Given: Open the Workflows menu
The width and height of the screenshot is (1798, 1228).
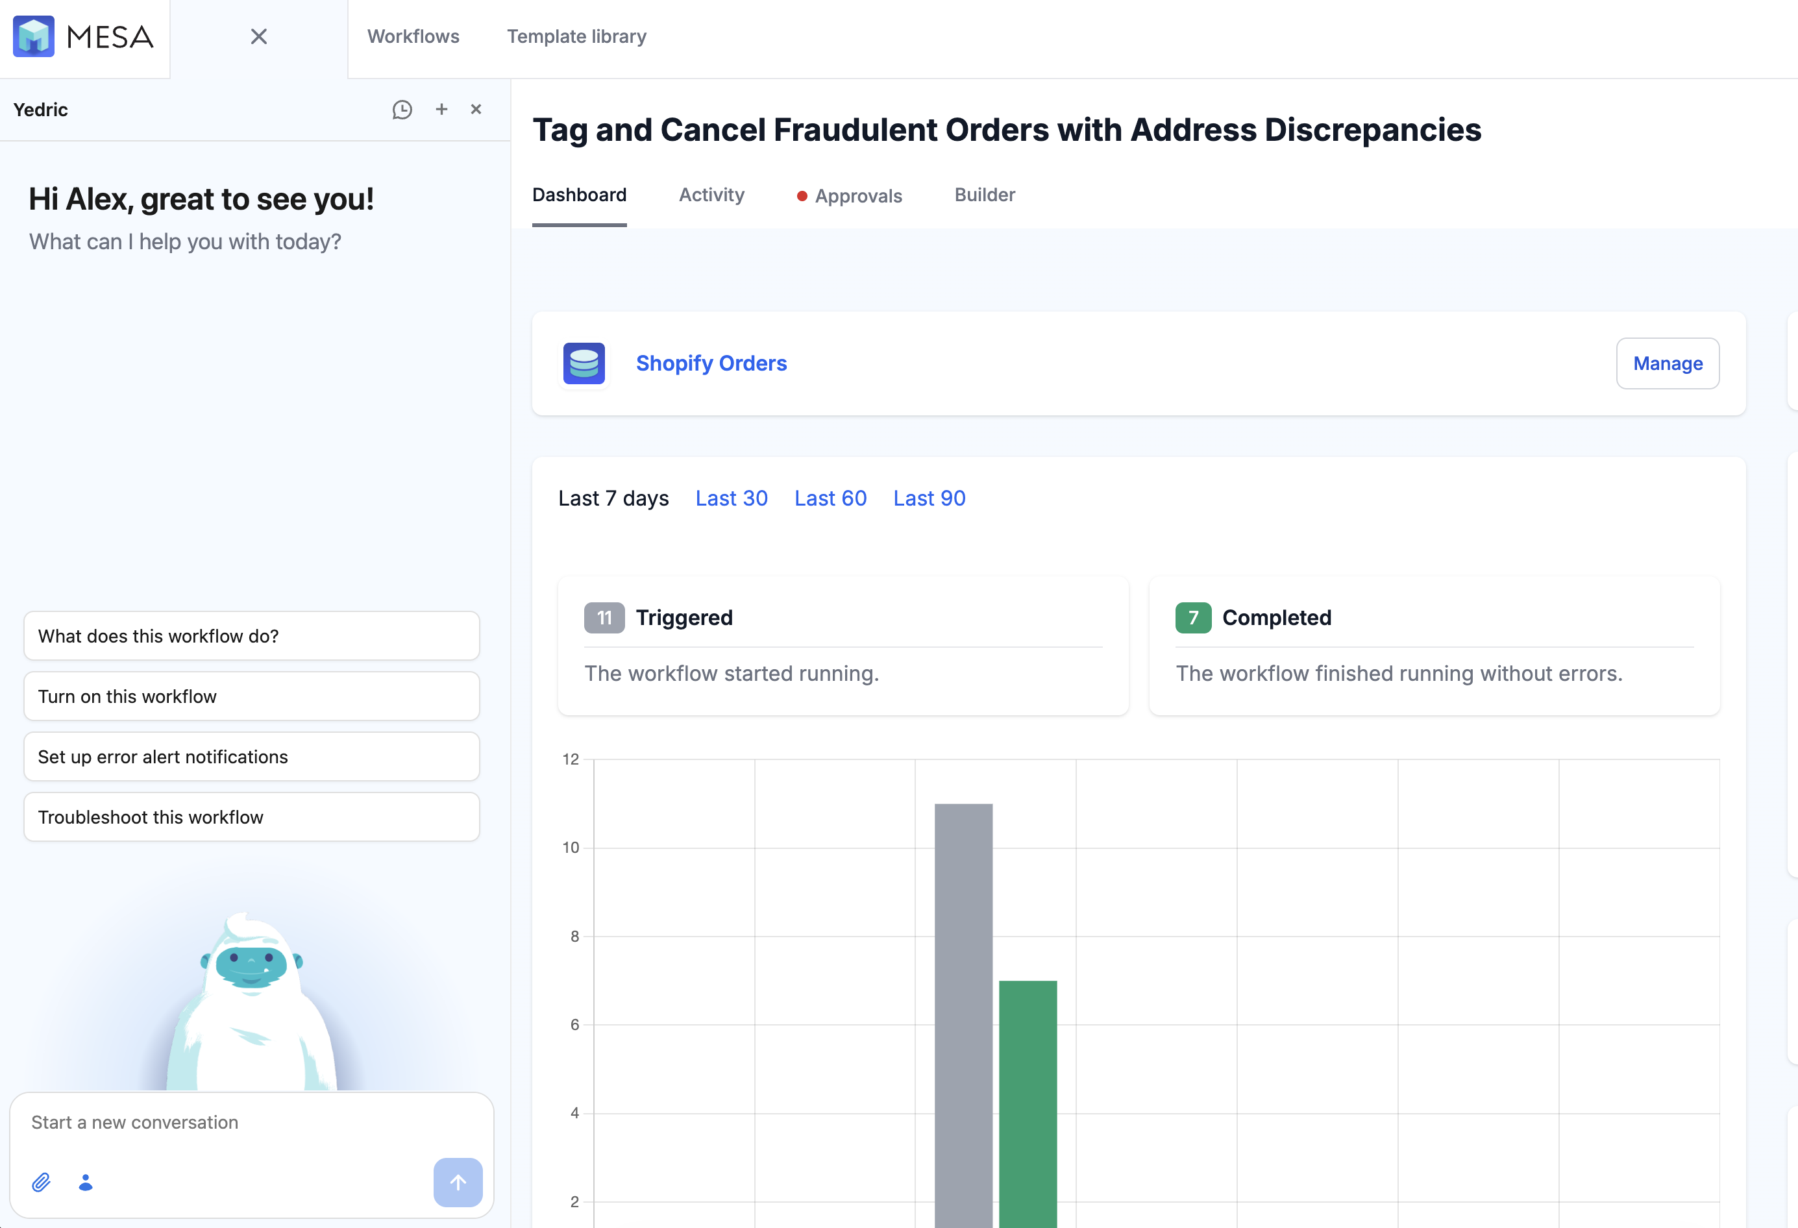Looking at the screenshot, I should (413, 36).
